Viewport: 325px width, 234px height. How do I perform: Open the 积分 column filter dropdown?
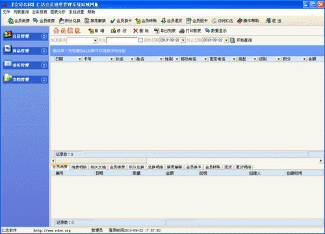[x=304, y=59]
